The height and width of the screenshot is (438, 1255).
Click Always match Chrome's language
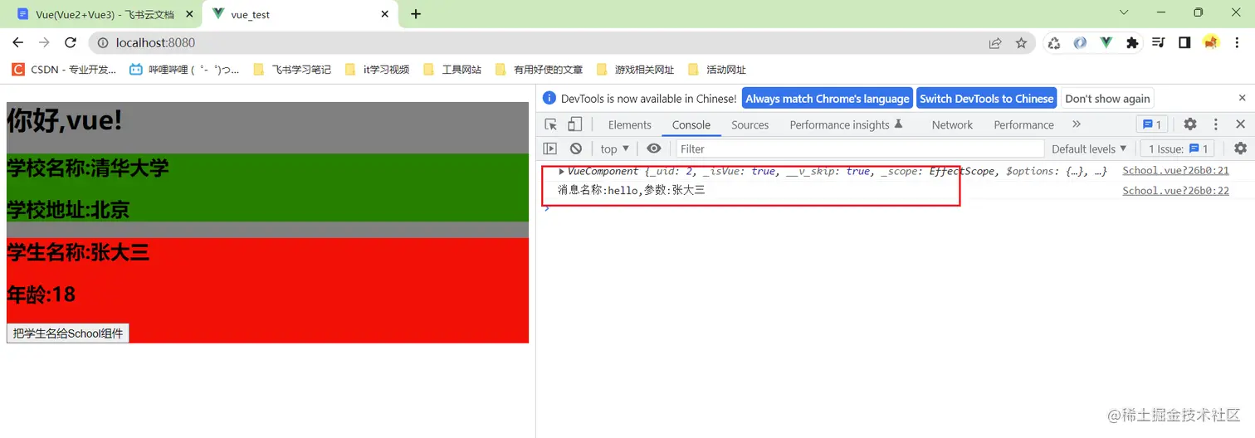[828, 98]
